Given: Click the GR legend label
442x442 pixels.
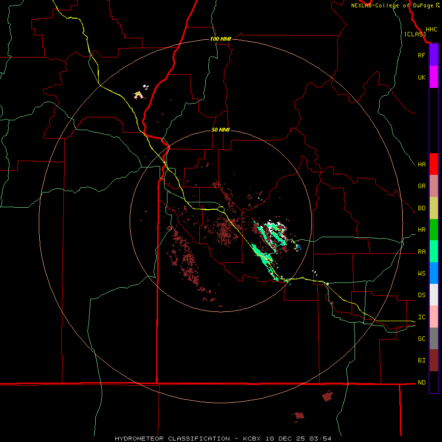Looking at the screenshot, I should pyautogui.click(x=421, y=186).
